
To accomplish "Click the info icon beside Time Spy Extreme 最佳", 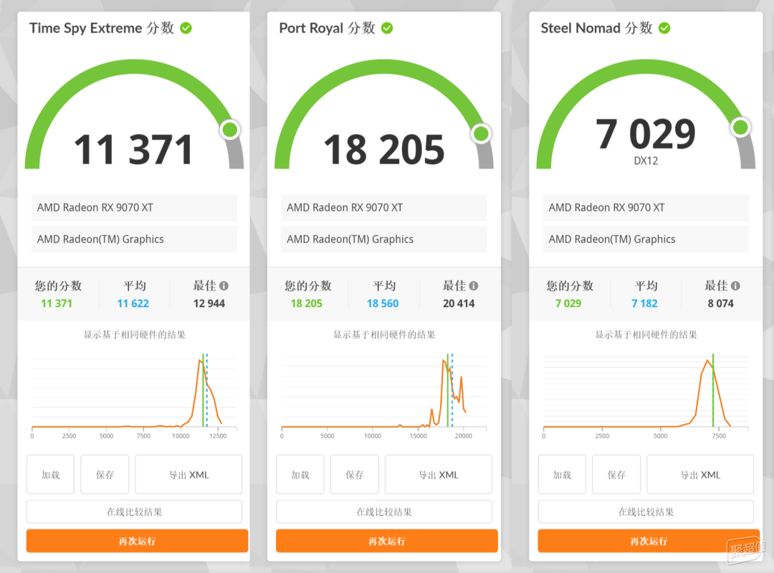I will tap(224, 285).
